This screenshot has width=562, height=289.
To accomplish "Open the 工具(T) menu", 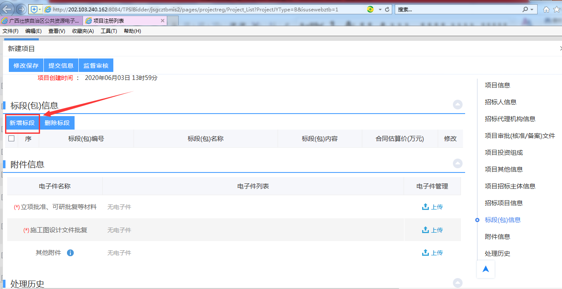I will pos(109,31).
